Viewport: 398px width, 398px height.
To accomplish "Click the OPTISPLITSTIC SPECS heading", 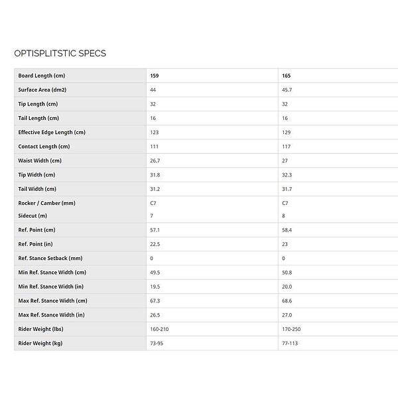I will (60, 53).
